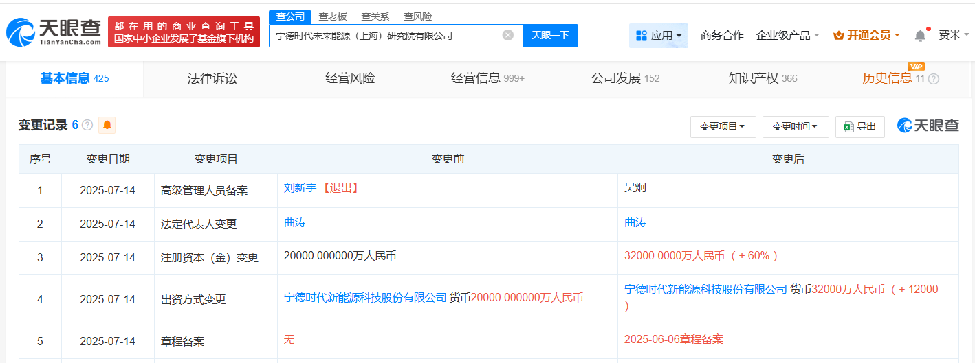Switch to the 基本信息 tab
Image resolution: width=975 pixels, height=363 pixels.
coord(75,78)
